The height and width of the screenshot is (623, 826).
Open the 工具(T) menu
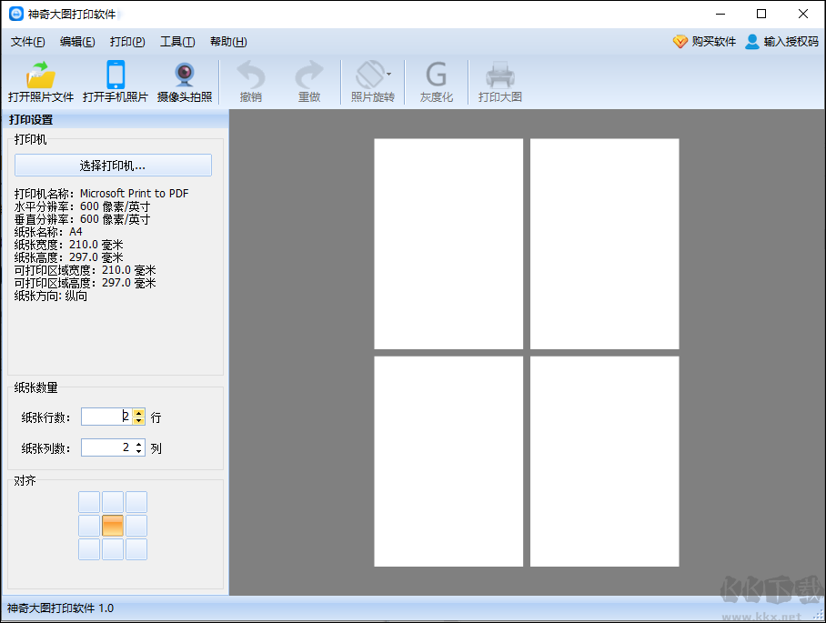[x=177, y=42]
